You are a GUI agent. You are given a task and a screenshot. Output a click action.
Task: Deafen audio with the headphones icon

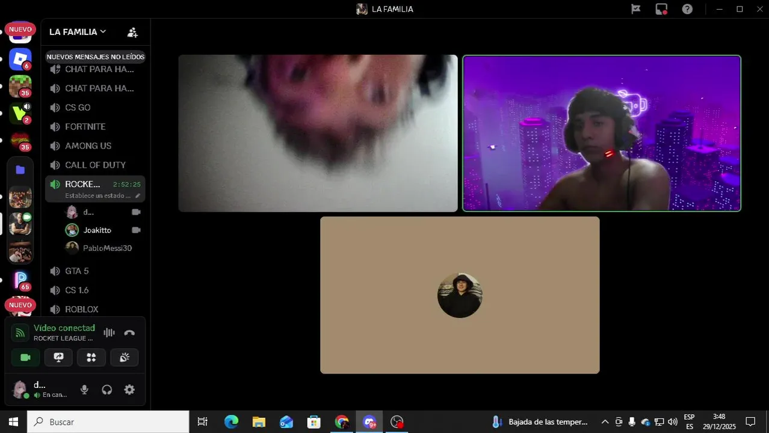point(107,390)
